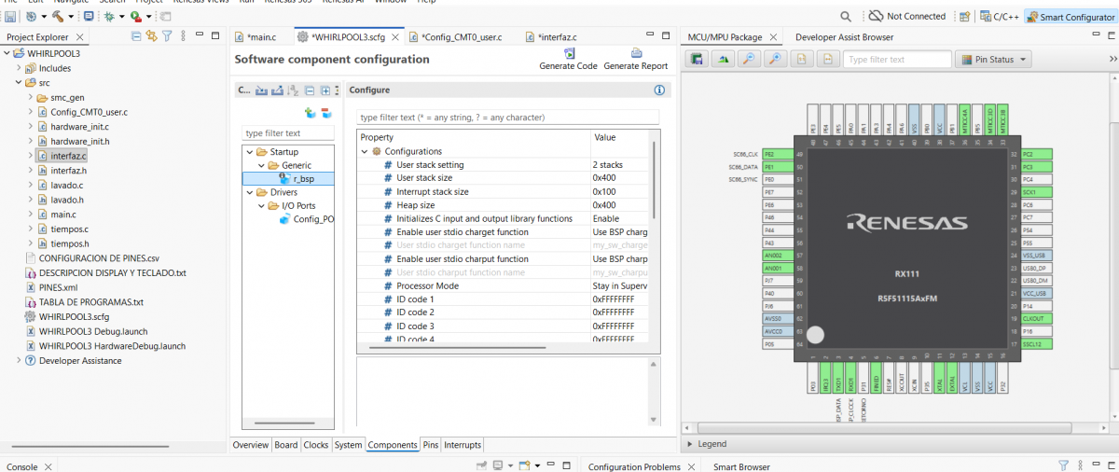Click the Configure property filter text field
This screenshot has height=472, width=1119.
507,118
